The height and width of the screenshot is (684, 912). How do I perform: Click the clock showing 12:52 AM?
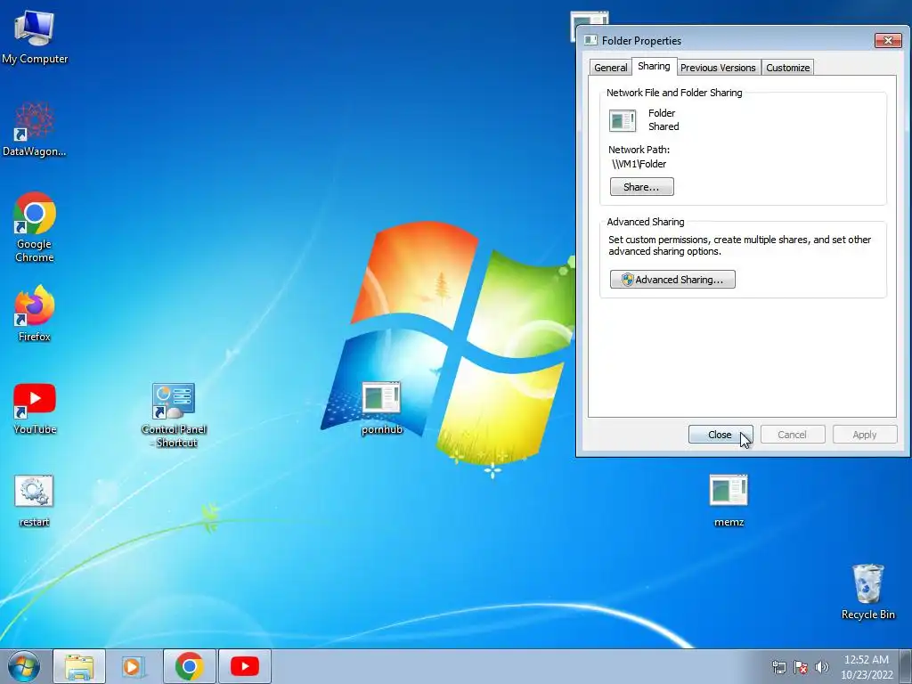[x=867, y=666]
